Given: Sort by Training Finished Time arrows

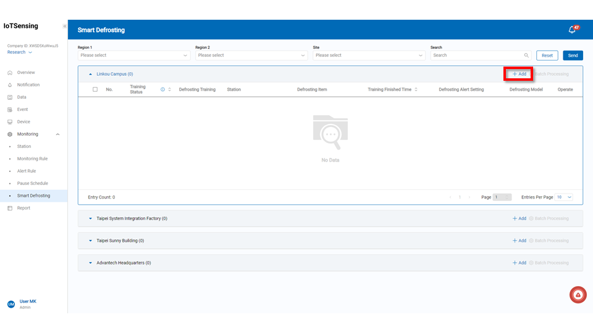Looking at the screenshot, I should (x=416, y=89).
